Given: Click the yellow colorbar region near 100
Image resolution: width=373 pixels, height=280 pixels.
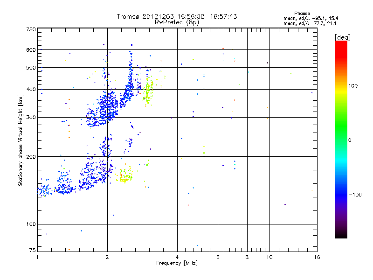Looking at the screenshot, I should pos(341,91).
